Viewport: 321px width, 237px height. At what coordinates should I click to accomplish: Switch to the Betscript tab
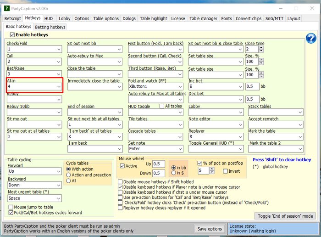(x=13, y=18)
